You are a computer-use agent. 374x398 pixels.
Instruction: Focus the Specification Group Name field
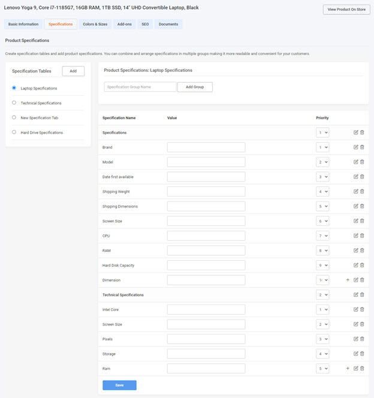tap(140, 87)
